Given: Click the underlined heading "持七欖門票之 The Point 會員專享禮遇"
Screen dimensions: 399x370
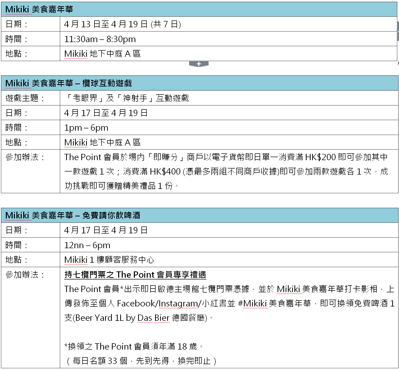Looking at the screenshot, I should point(135,275).
